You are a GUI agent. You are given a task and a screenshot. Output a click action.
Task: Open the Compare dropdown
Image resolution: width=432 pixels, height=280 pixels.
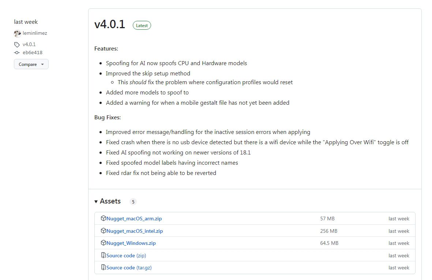pyautogui.click(x=31, y=64)
